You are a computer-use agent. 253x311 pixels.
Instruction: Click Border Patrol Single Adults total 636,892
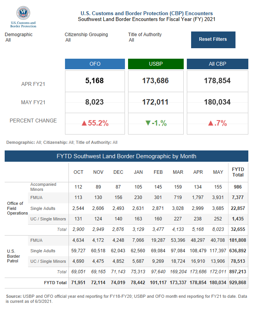tap(238, 251)
